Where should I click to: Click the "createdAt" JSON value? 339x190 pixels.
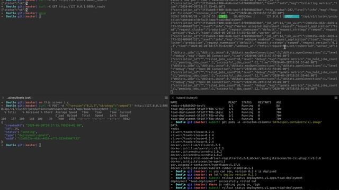coord(54,126)
